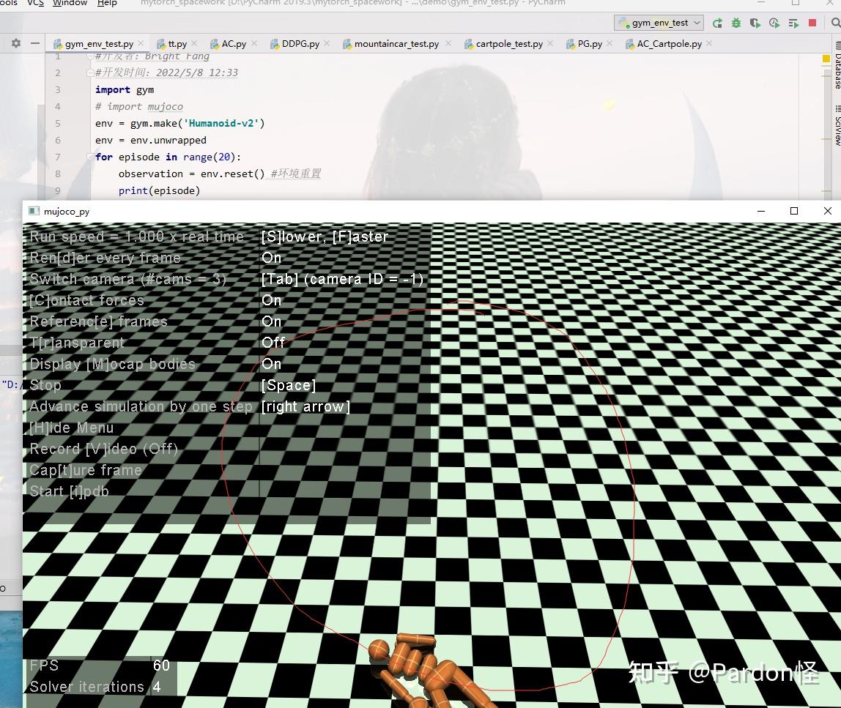Open the editor tabs settings gear icon
The width and height of the screenshot is (841, 708).
coord(16,43)
